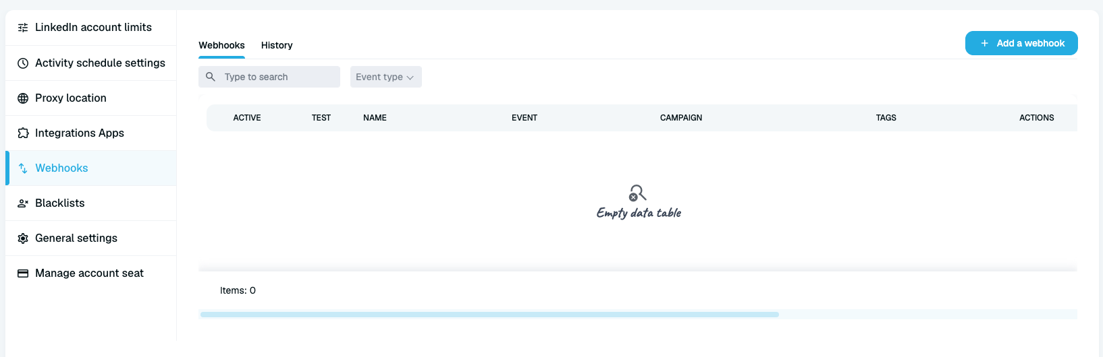Click the Event type chevron arrow
Image resolution: width=1103 pixels, height=357 pixels.
[x=410, y=77]
